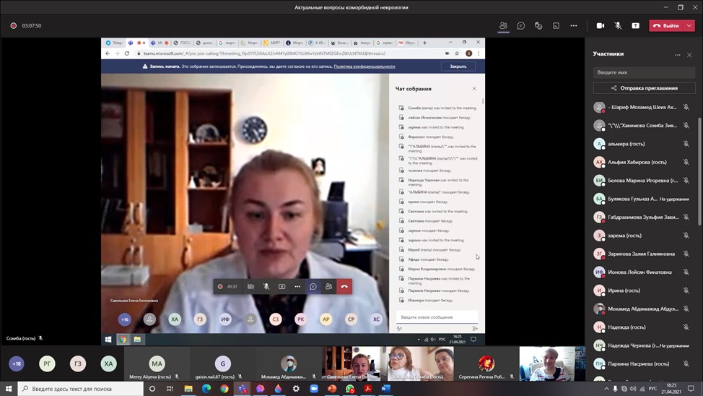Image resolution: width=703 pixels, height=396 pixels.
Task: Click the Введите имя search field
Action: coord(643,72)
